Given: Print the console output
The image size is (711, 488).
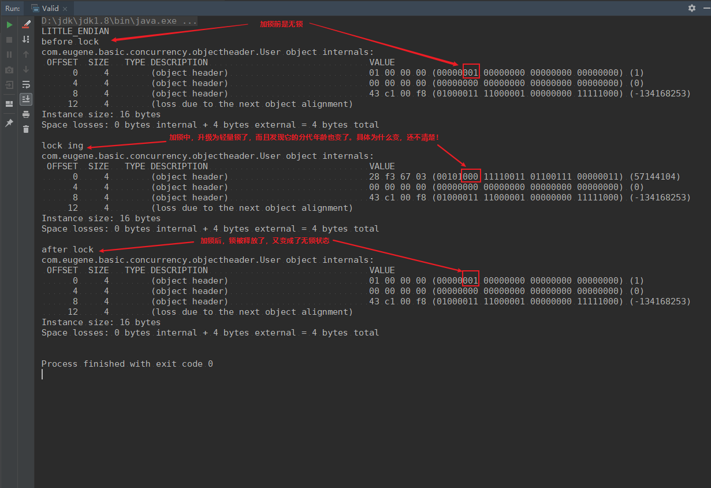Looking at the screenshot, I should pyautogui.click(x=26, y=114).
